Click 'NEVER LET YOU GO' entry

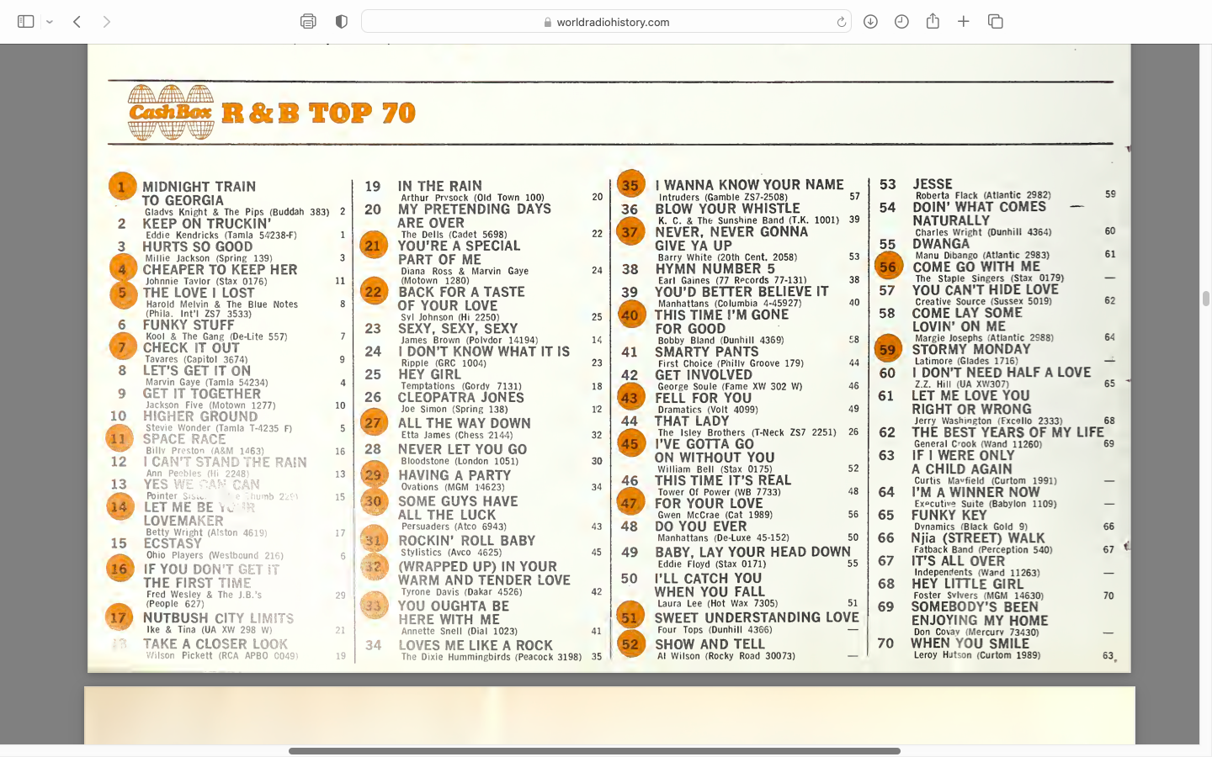[463, 449]
